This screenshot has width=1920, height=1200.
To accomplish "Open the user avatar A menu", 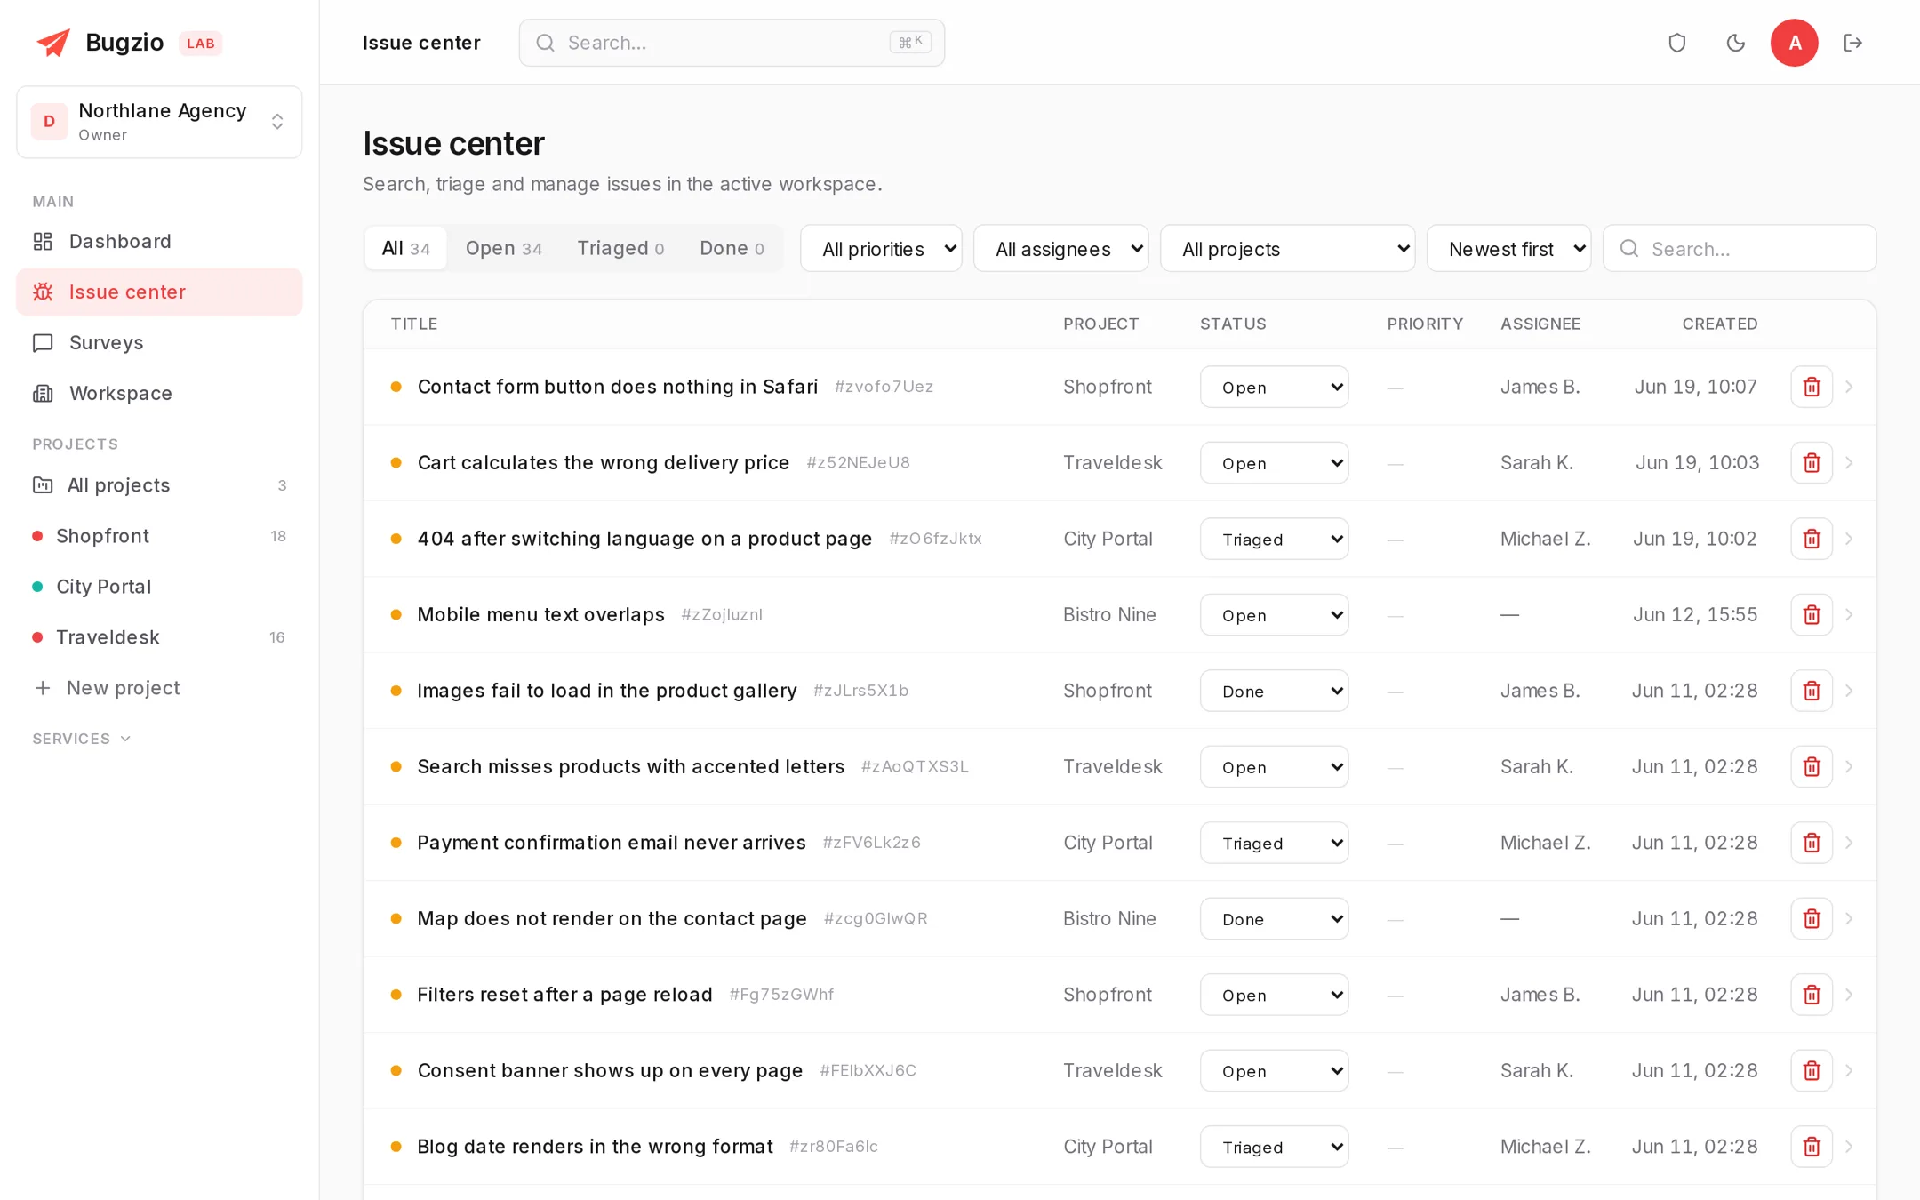I will pyautogui.click(x=1794, y=43).
